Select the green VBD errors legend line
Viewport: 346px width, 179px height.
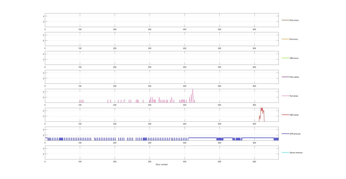point(285,58)
